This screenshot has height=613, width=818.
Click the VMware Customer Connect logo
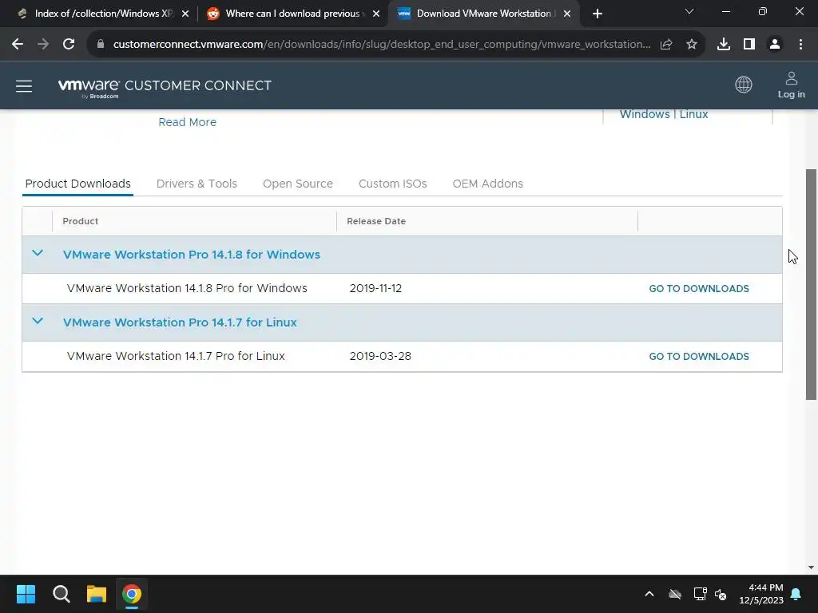click(165, 88)
